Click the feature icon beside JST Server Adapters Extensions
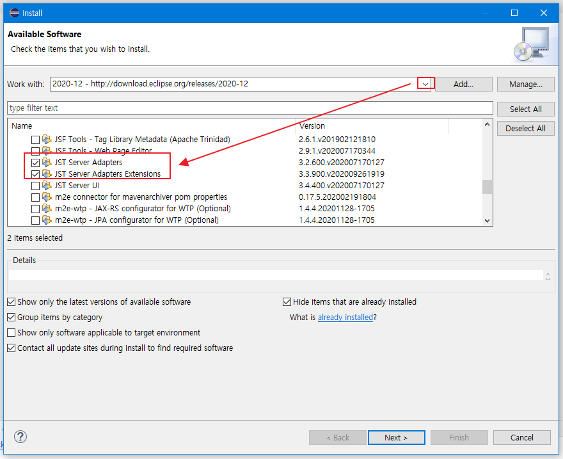This screenshot has width=563, height=459. pyautogui.click(x=47, y=173)
